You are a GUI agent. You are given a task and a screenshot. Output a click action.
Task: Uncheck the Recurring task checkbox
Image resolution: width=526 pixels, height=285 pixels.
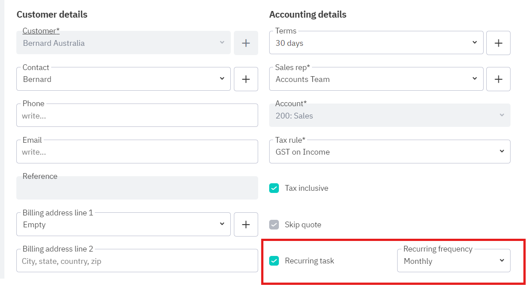[274, 261]
